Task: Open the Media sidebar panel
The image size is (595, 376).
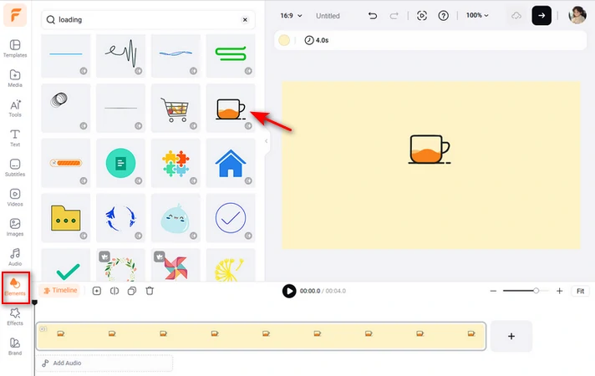Action: coord(15,79)
